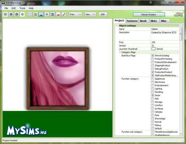Viewport: 186px width, 144px height.
Task: Click the properties panel scrollbar down arrow
Action: [181, 134]
